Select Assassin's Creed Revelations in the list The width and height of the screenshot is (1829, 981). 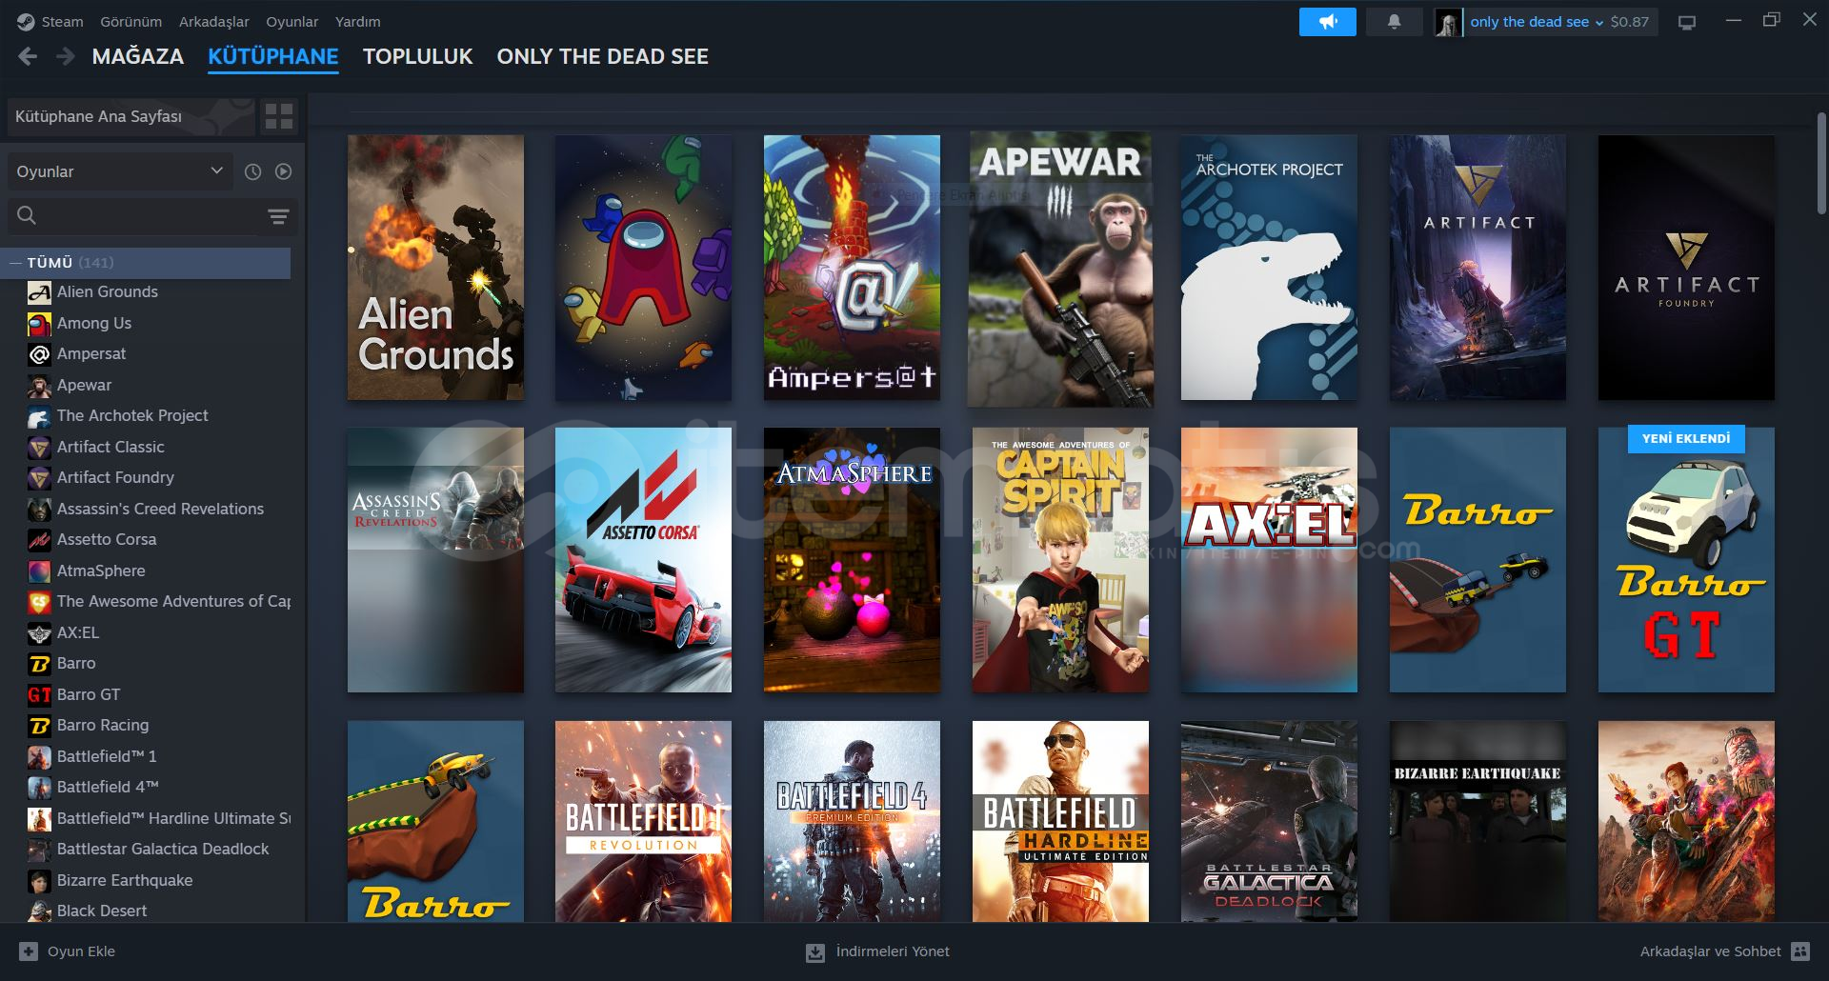point(160,509)
